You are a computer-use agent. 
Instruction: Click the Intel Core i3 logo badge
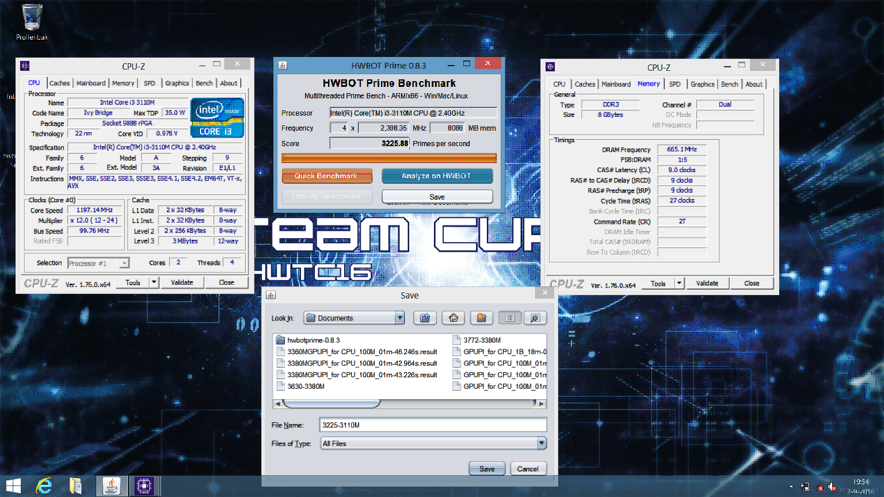217,117
